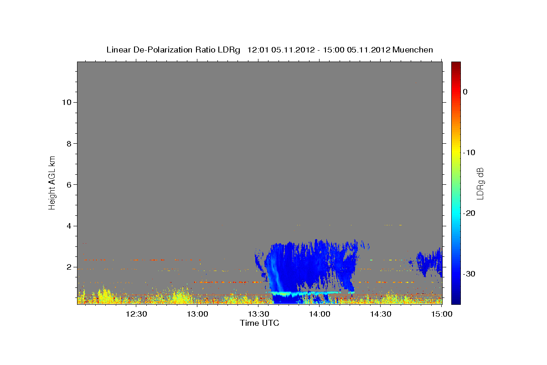Click the "Time UTC" axis label
This screenshot has height=365, width=547.
[x=259, y=323]
